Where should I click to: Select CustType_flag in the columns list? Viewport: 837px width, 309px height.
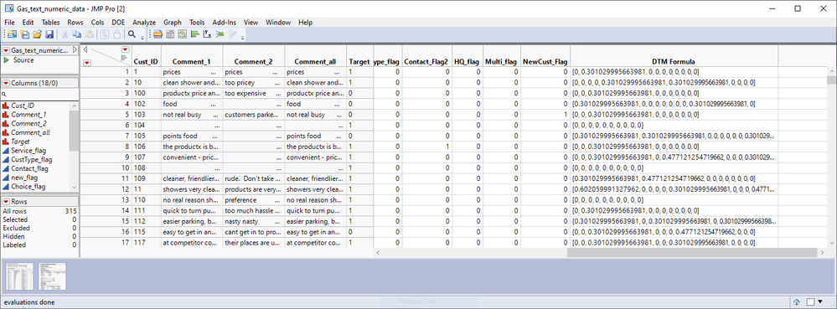coord(32,160)
